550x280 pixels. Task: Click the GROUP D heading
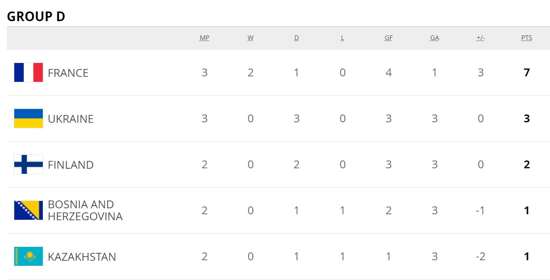click(36, 17)
